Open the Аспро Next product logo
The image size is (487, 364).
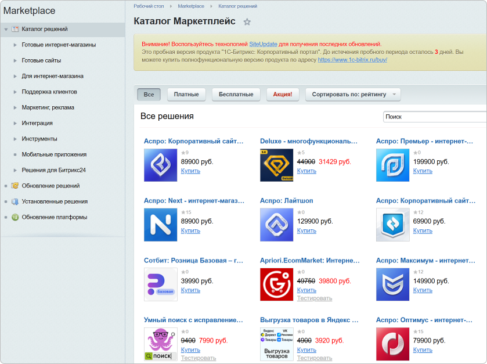[160, 225]
